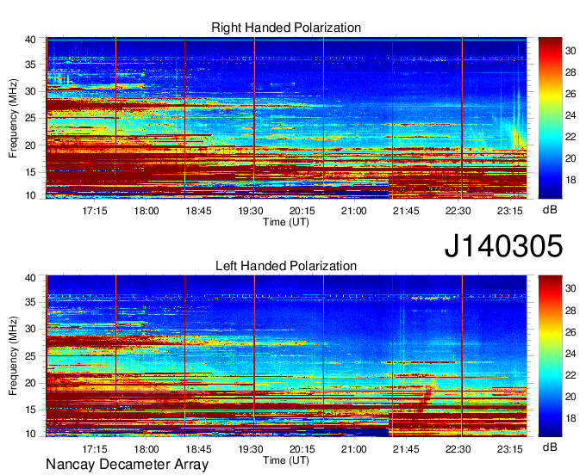Click the 20 dB label on the bottom color bar
The image size is (586, 475).
(570, 397)
